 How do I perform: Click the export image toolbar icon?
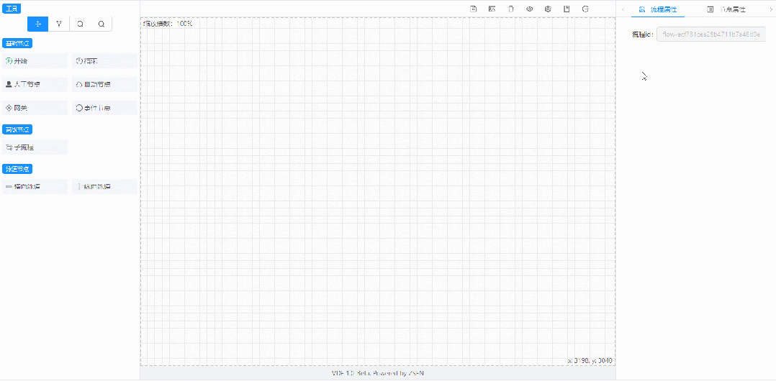492,9
